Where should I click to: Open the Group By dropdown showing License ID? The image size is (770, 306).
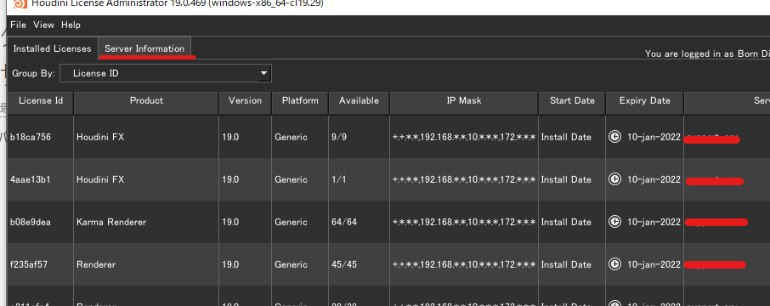(x=166, y=74)
